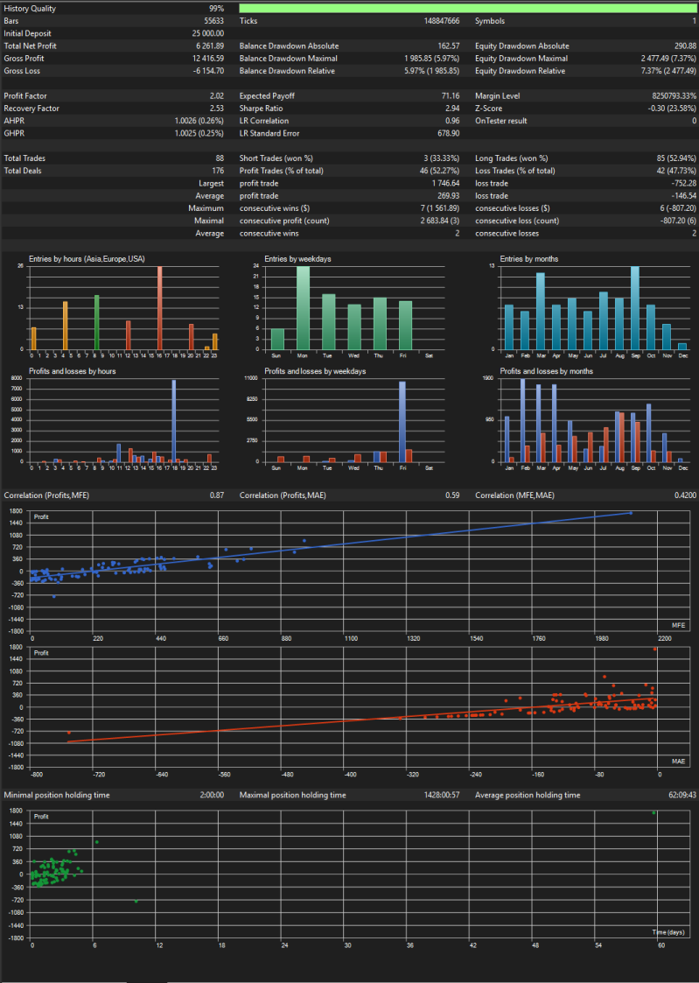
Task: Click the tall blue hour-18 profit bar
Action: click(174, 421)
